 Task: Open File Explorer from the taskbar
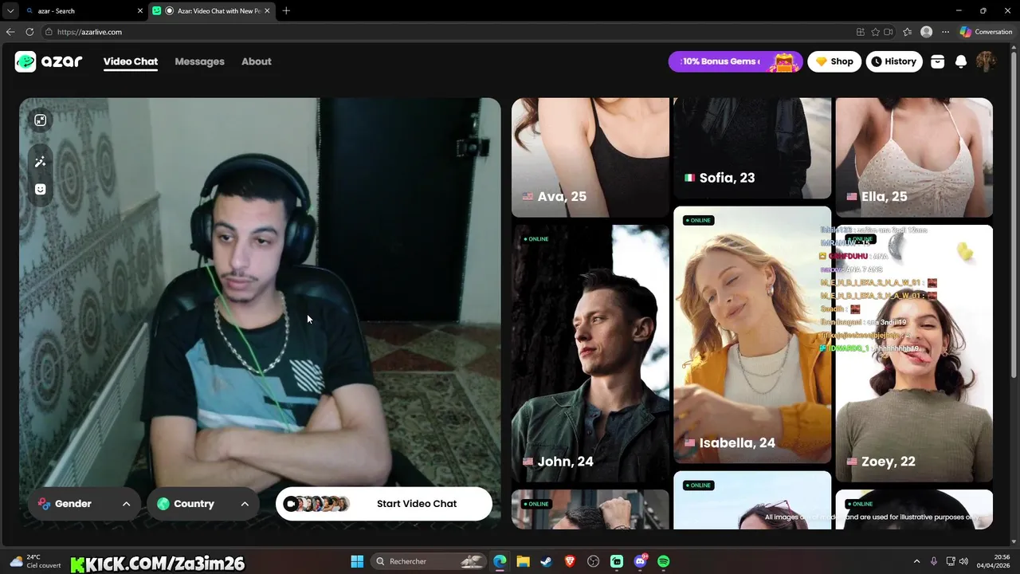(x=523, y=561)
